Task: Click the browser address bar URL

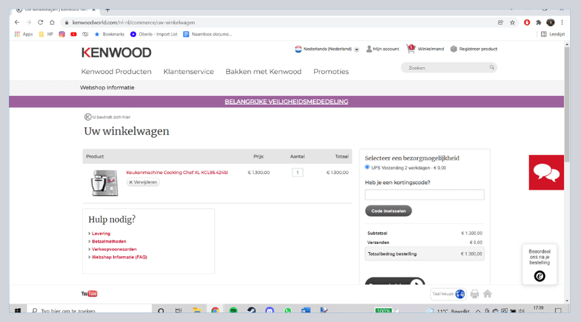Action: [x=133, y=23]
